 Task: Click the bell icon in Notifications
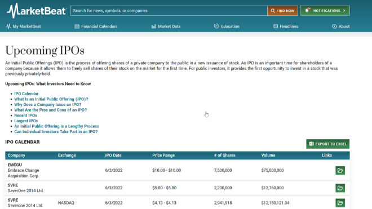(x=307, y=10)
